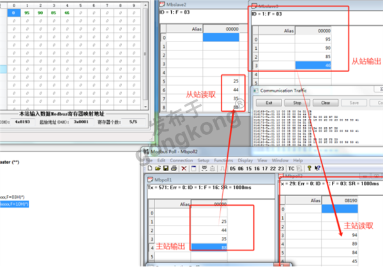
Task: Click the yellow question mark Help icon
Action: click(309, 168)
